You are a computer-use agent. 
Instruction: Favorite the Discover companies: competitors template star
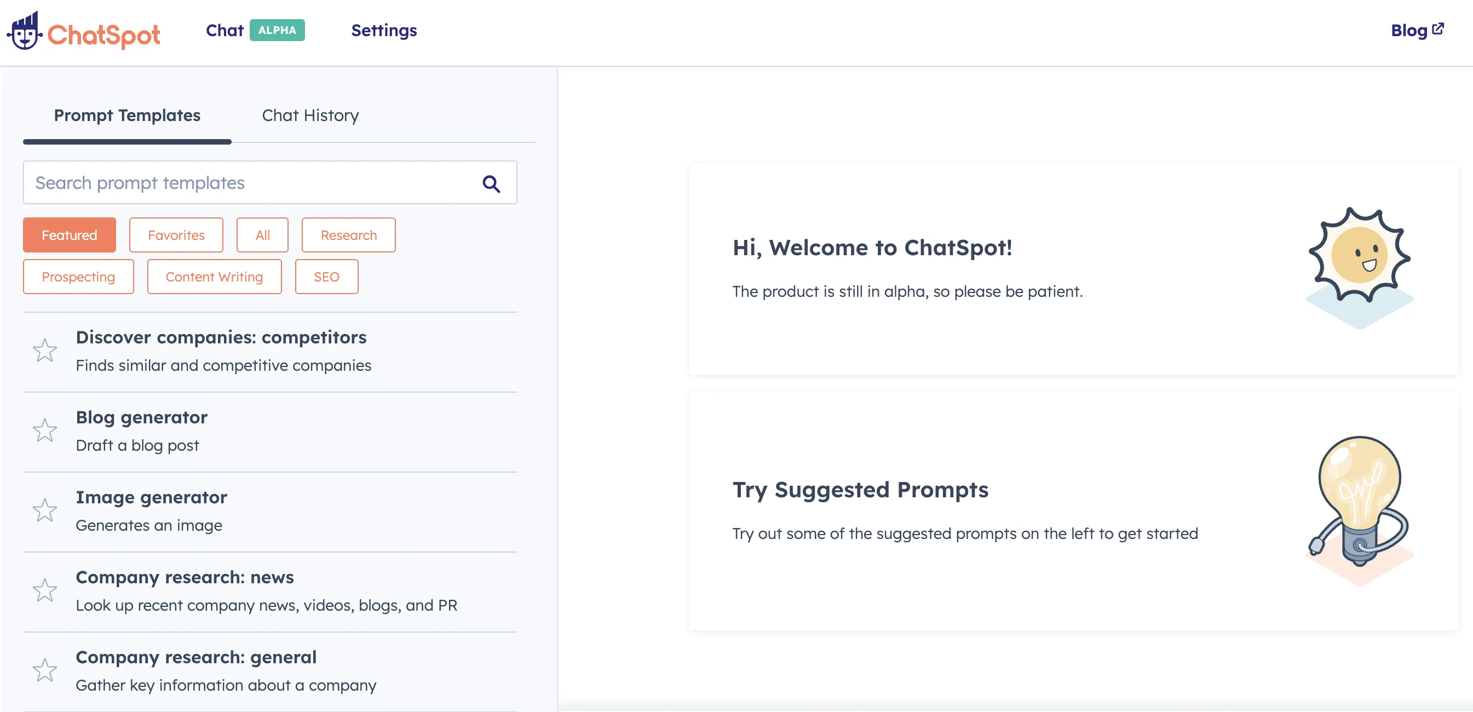coord(44,351)
